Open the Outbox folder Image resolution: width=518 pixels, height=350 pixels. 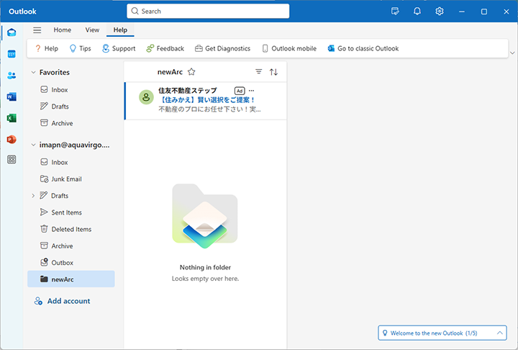[71, 262]
